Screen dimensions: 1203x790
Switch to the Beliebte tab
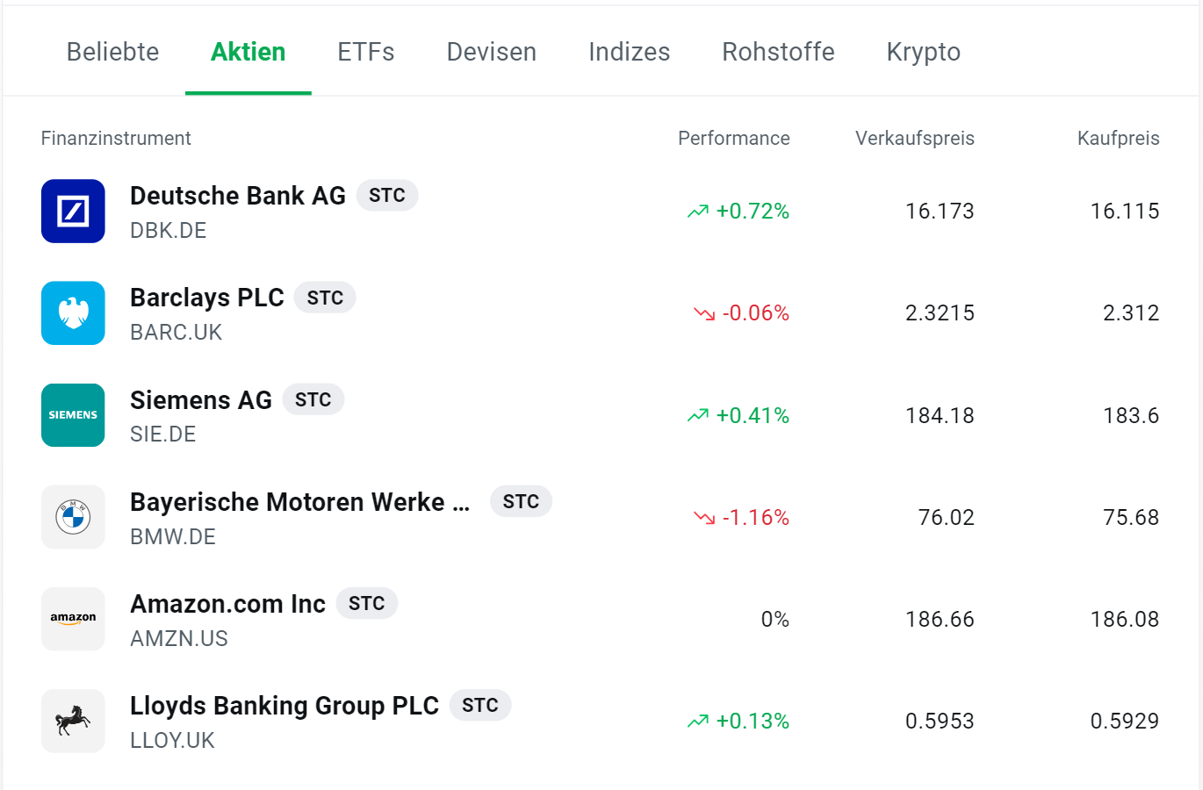(112, 52)
